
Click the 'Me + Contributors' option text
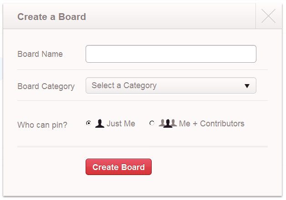(x=212, y=124)
